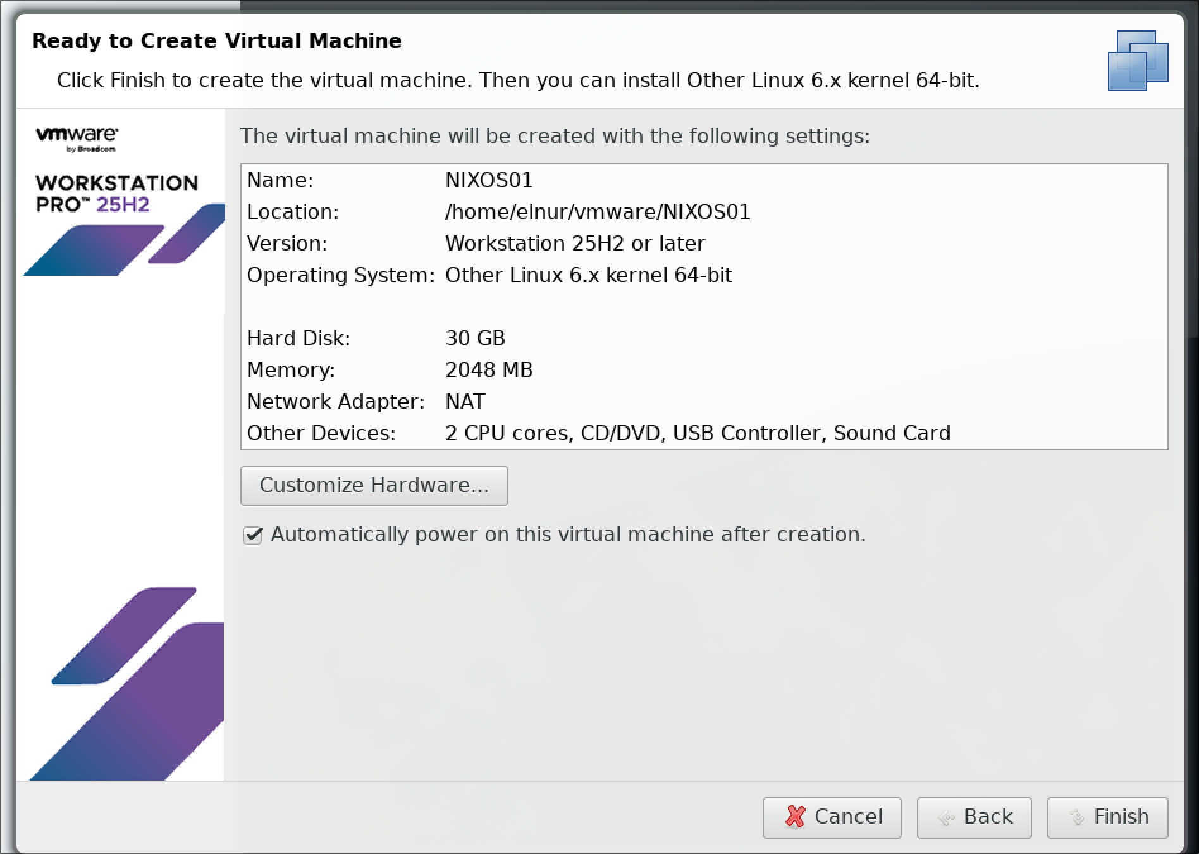Click the Other Devices: label
Screen dimensions: 1199x854
pyautogui.click(x=321, y=433)
